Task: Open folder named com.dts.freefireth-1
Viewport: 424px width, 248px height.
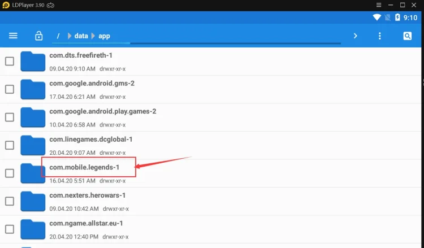Action: coord(81,55)
